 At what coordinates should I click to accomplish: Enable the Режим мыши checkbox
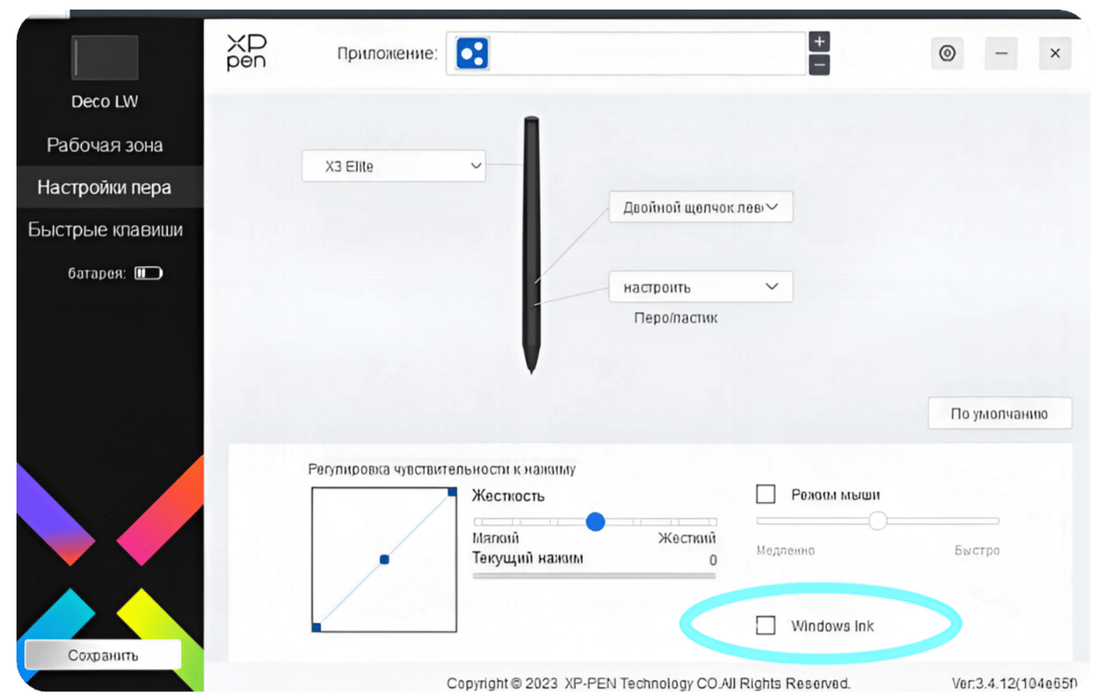pyautogui.click(x=765, y=494)
